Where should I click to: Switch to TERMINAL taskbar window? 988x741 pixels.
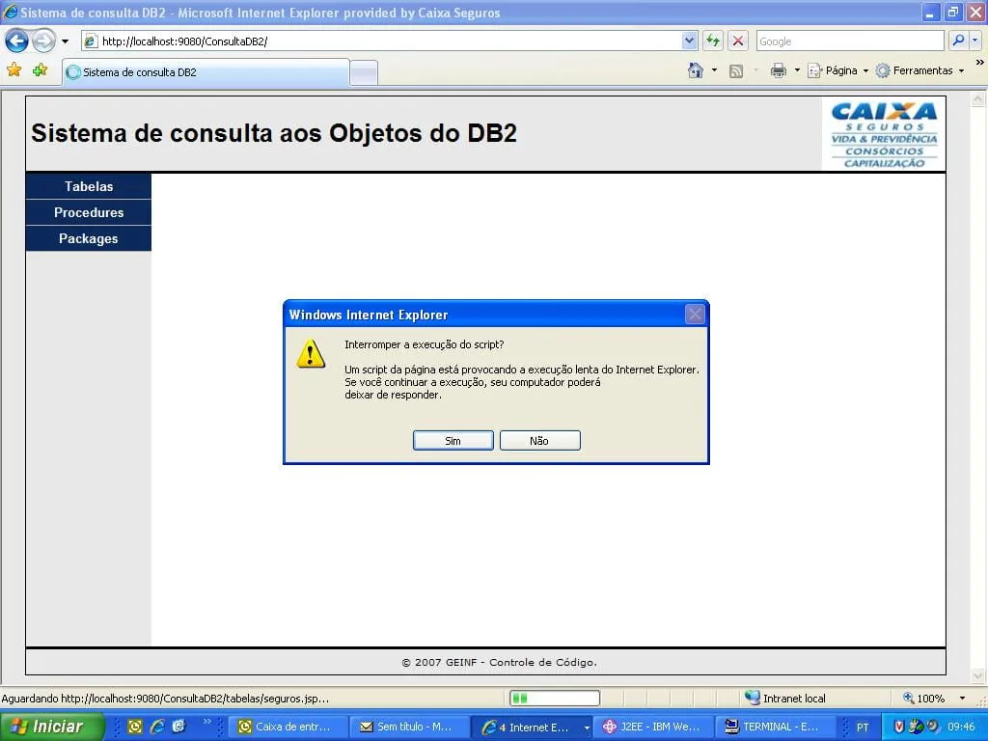click(775, 727)
